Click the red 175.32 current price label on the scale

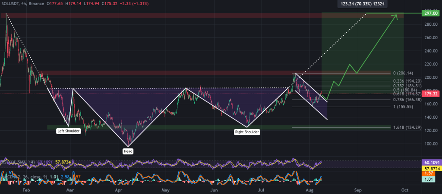tap(430, 94)
